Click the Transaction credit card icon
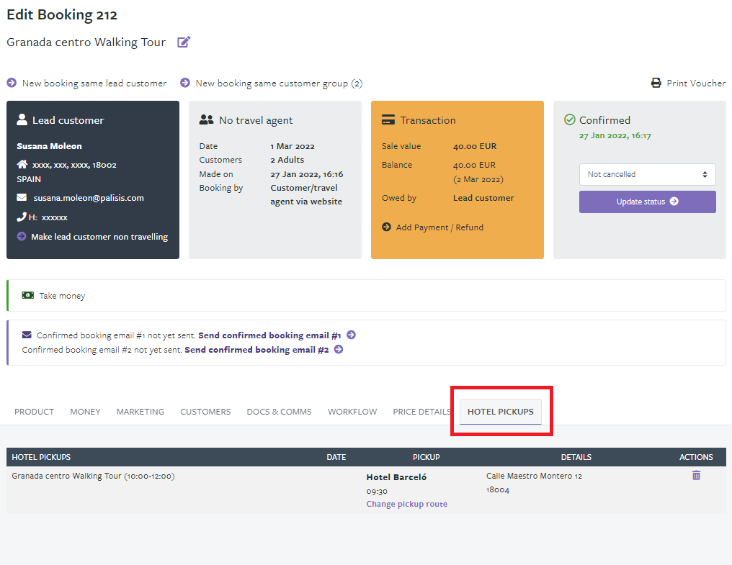 coord(388,120)
